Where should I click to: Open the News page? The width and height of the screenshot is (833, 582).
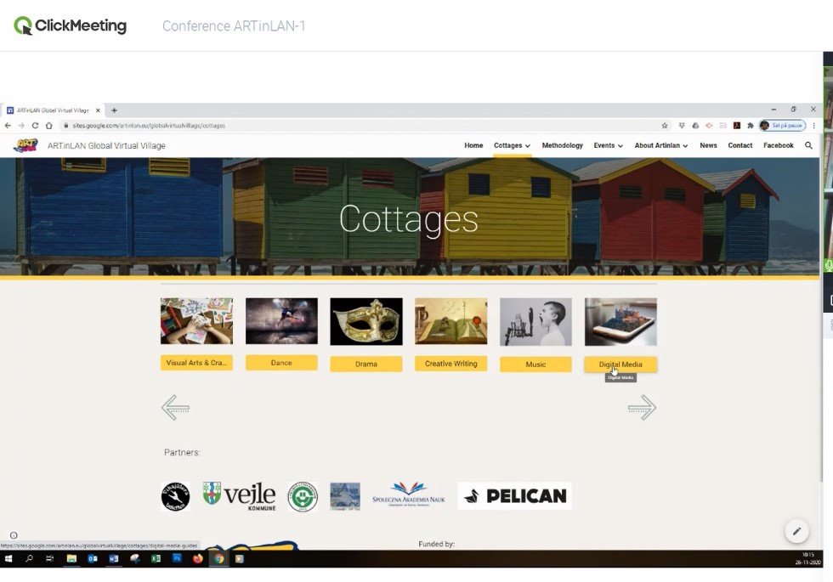[x=708, y=145]
